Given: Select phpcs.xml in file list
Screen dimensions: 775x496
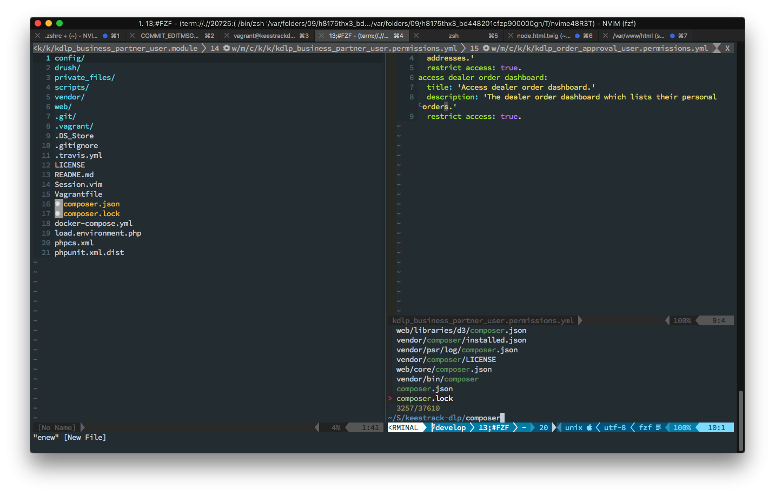Looking at the screenshot, I should click(x=74, y=243).
